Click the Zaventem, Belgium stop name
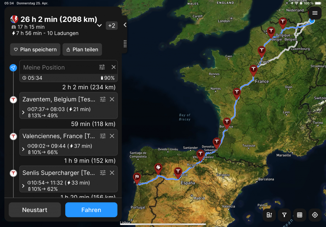 (x=59, y=99)
